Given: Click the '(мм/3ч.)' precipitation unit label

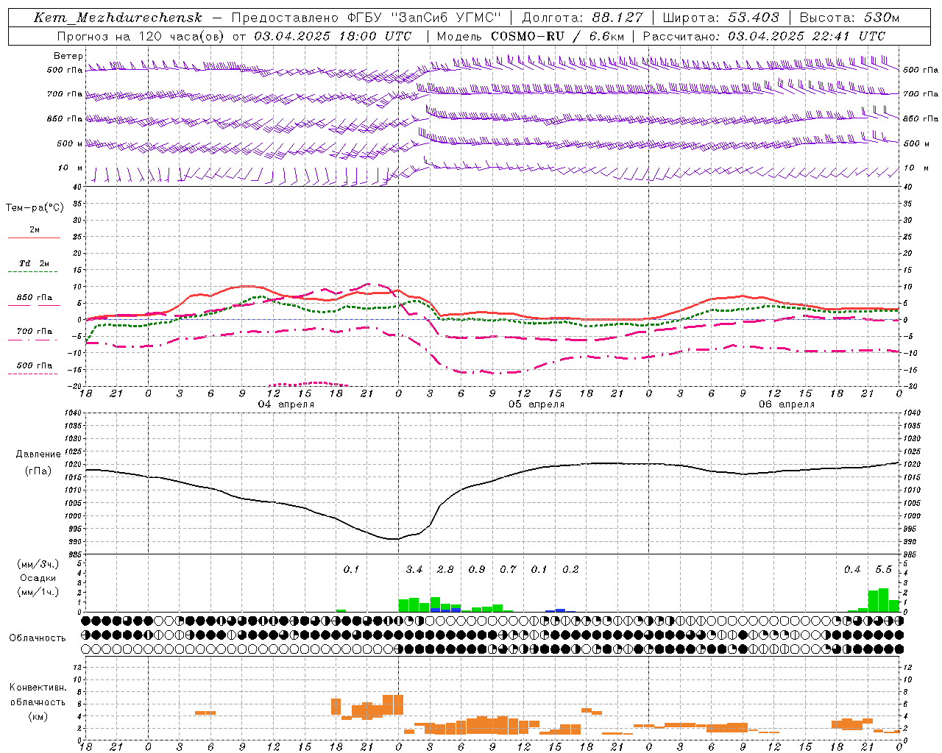Looking at the screenshot, I should coord(38,564).
